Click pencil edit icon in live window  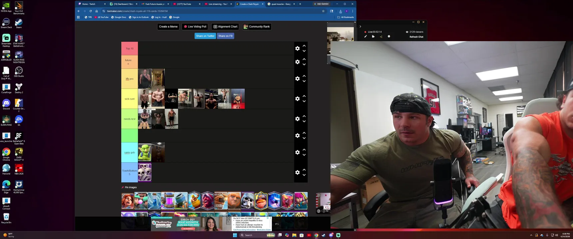tap(365, 37)
